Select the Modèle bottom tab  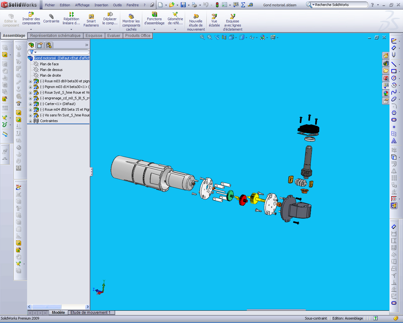click(x=58, y=313)
